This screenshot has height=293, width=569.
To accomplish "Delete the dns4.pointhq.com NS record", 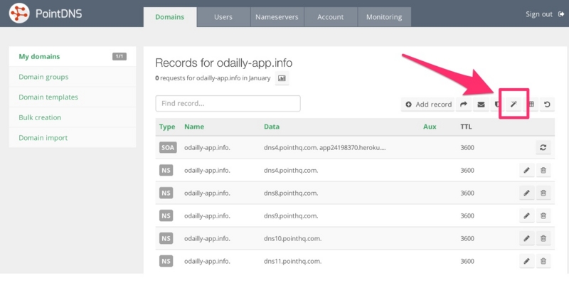I will [543, 171].
